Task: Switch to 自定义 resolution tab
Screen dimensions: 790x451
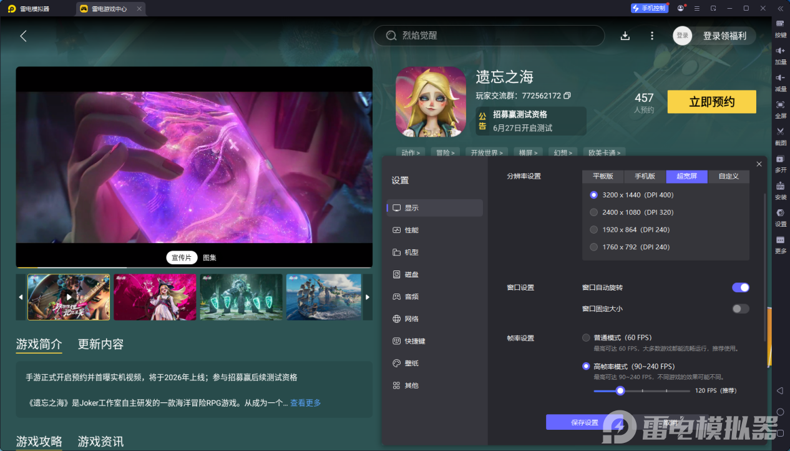Action: pos(728,176)
